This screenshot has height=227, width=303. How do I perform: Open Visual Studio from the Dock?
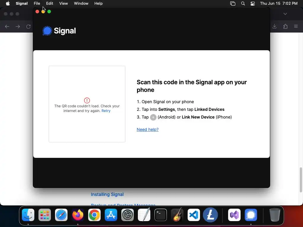pyautogui.click(x=234, y=215)
